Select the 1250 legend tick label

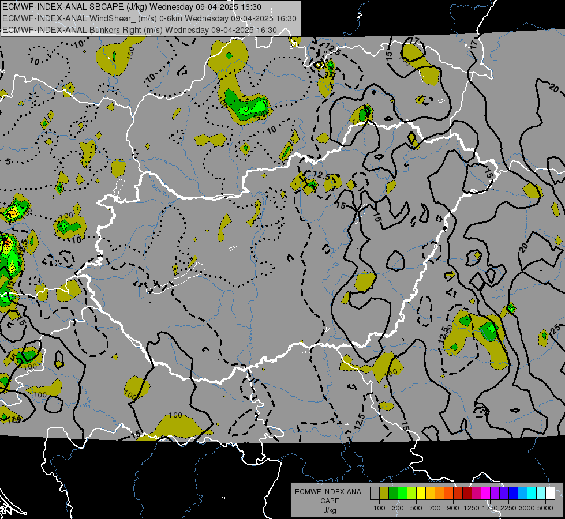point(472,508)
